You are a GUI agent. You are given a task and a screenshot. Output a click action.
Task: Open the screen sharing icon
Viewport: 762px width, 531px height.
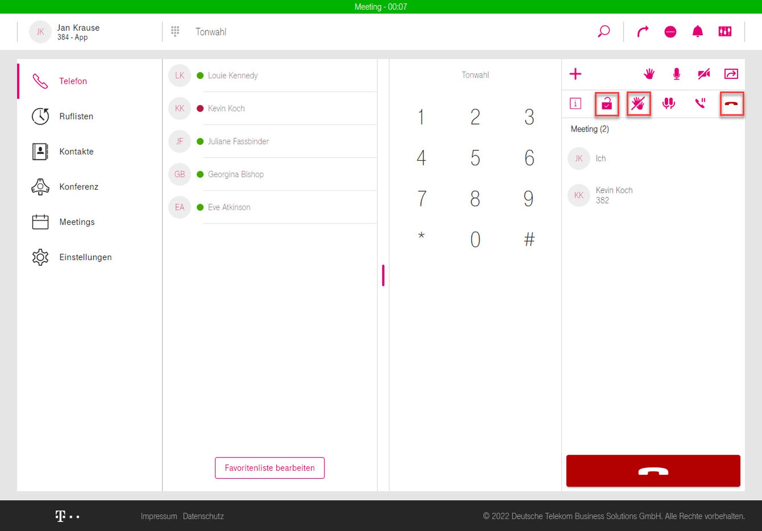pos(731,74)
